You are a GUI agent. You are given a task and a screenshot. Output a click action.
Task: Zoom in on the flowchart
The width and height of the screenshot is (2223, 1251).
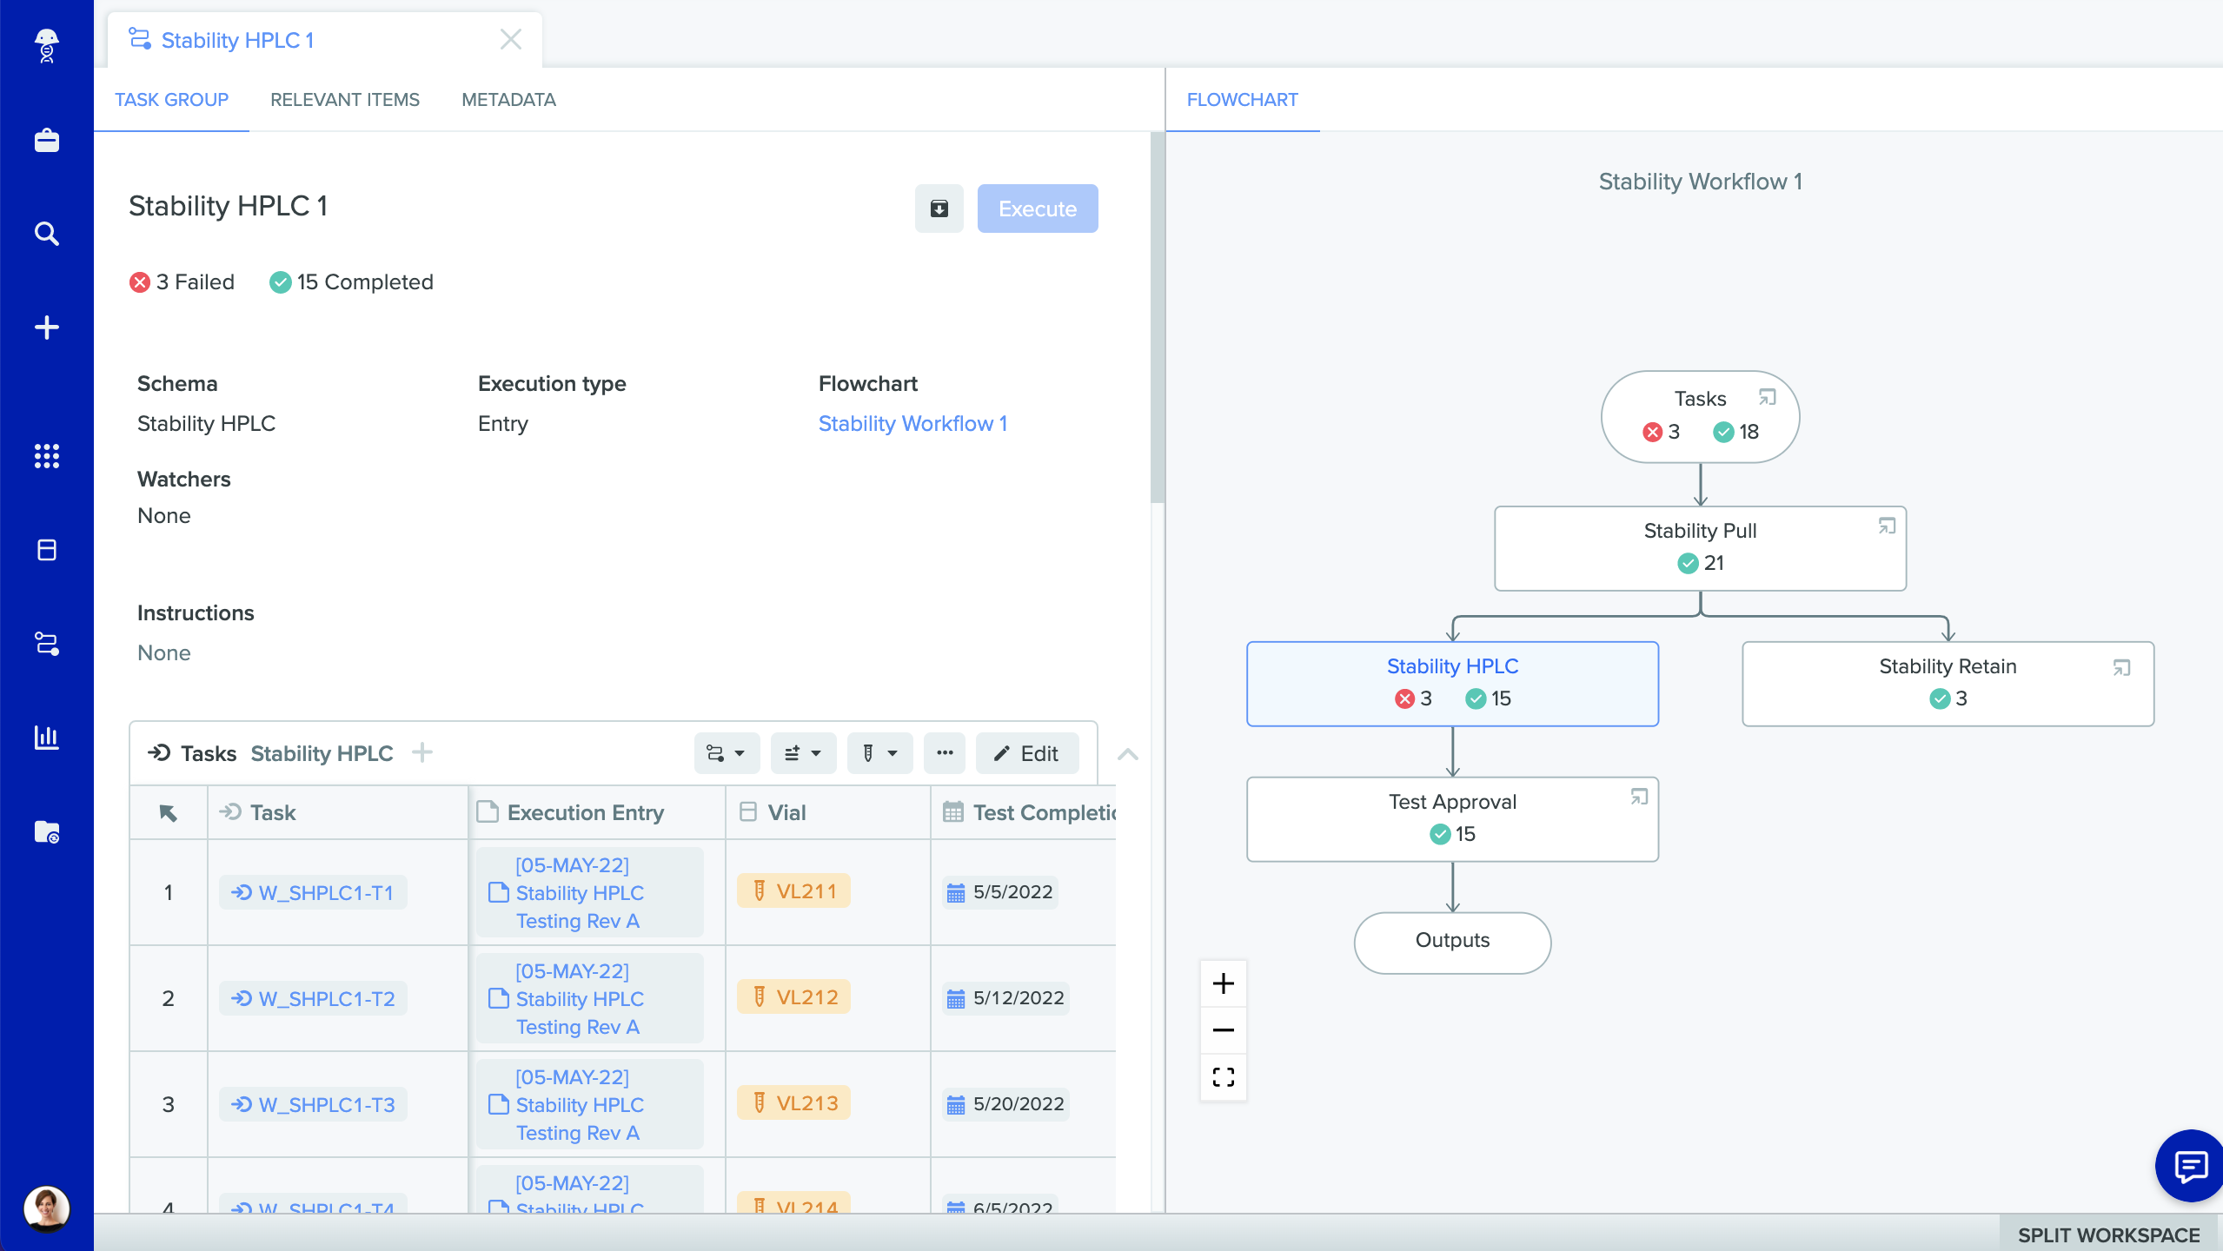(1223, 983)
